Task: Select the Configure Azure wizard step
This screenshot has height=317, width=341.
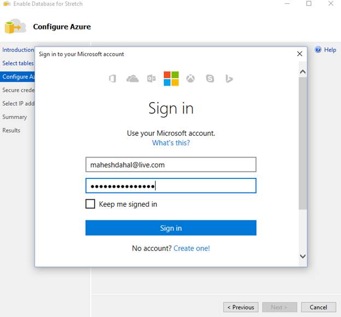Action: coord(17,76)
